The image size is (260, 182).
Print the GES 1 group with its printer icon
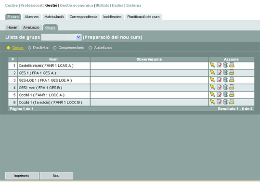point(232,72)
